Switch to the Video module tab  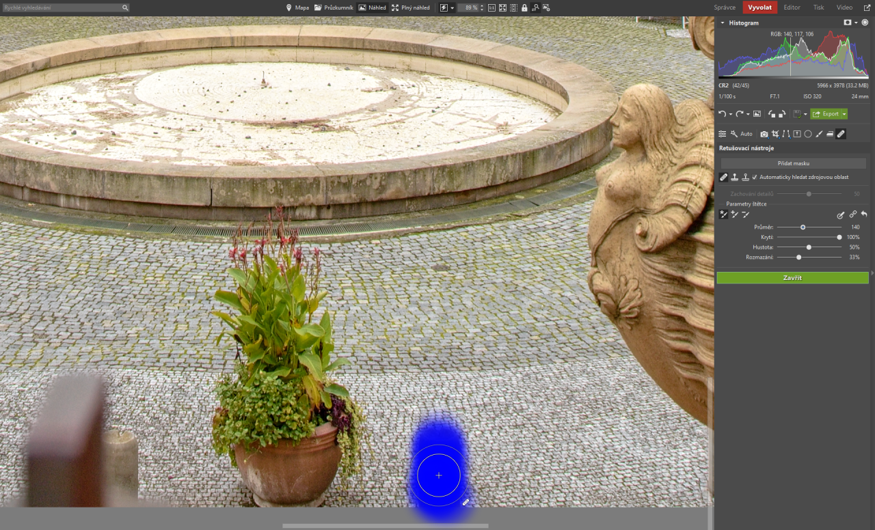click(844, 8)
